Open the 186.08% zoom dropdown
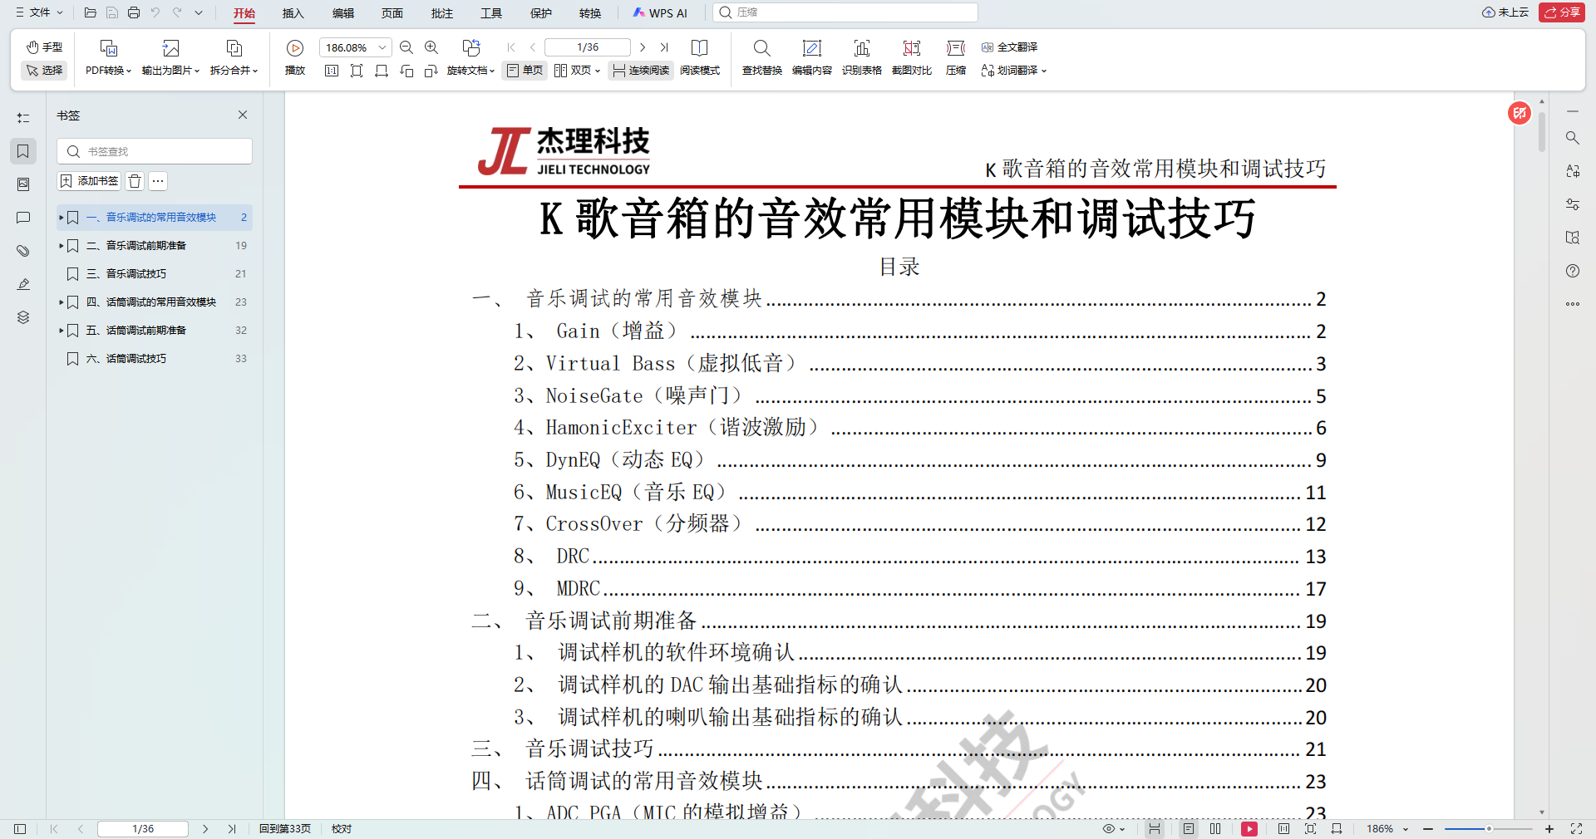The height and width of the screenshot is (839, 1596). tap(382, 47)
